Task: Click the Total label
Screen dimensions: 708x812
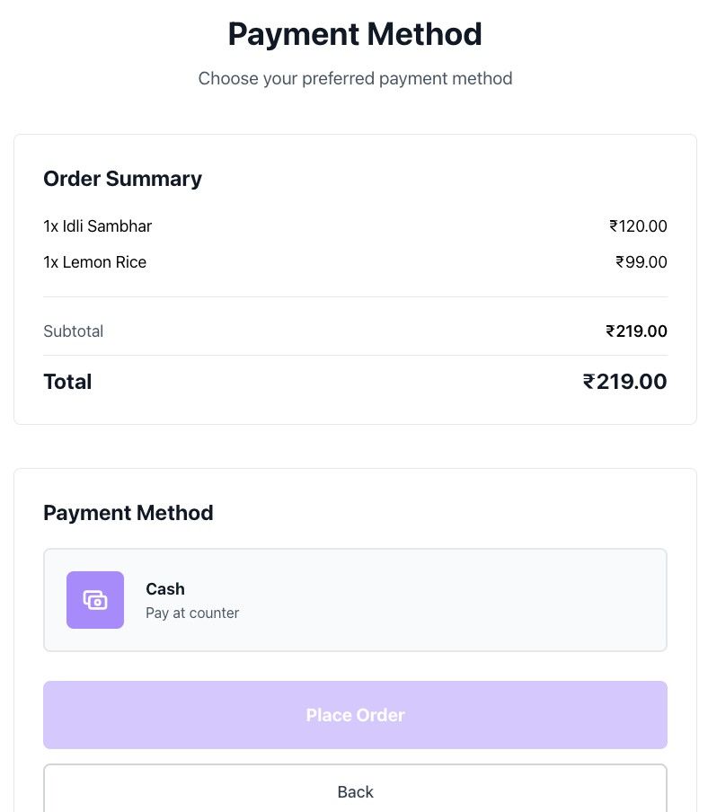Action: (x=67, y=381)
